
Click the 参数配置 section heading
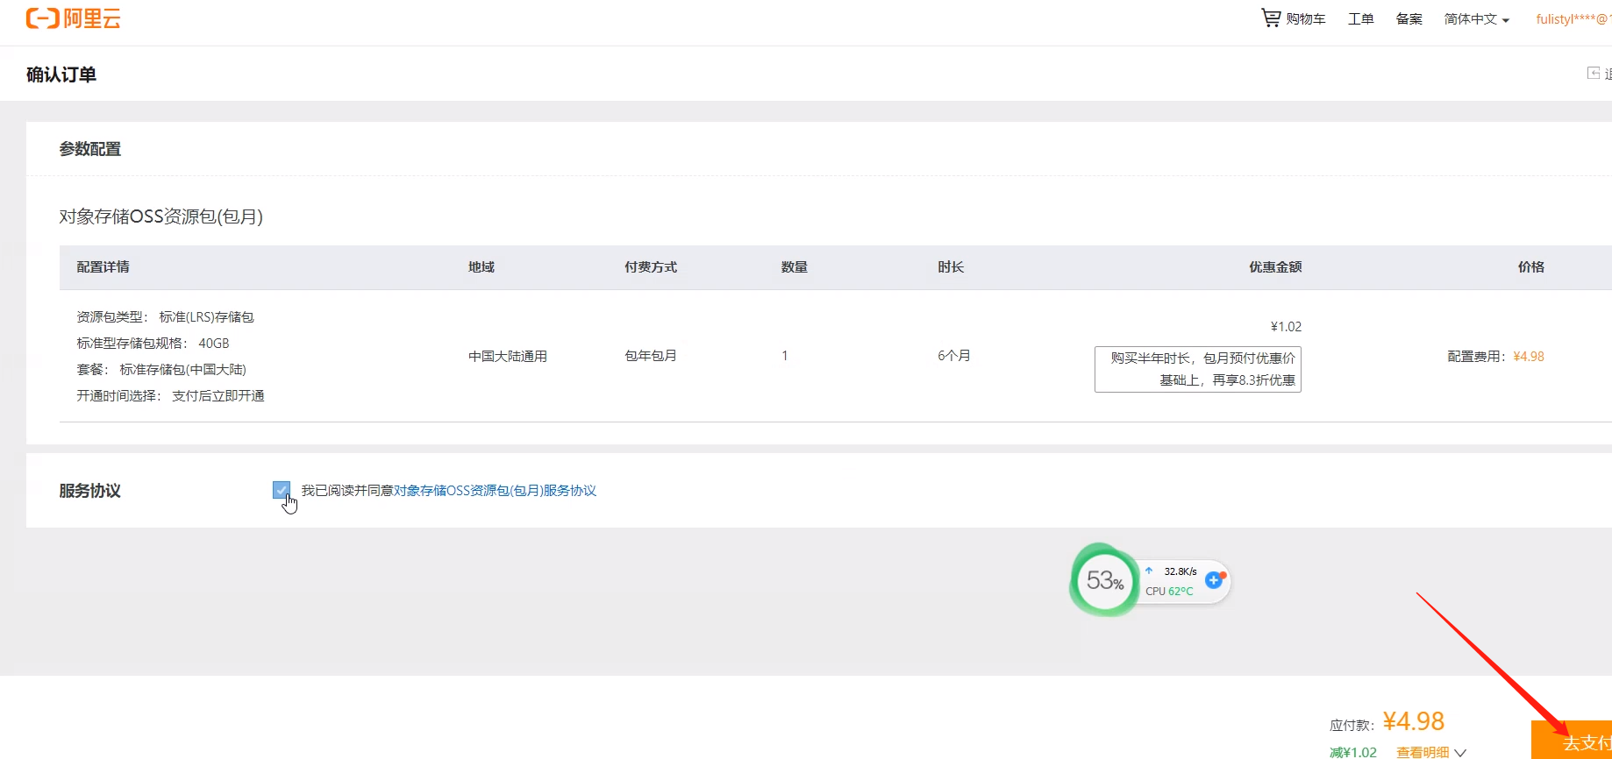(90, 149)
